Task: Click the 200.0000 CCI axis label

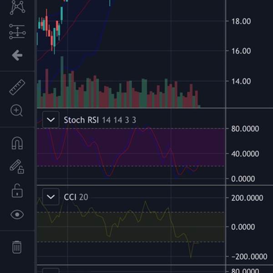Action: 247,198
